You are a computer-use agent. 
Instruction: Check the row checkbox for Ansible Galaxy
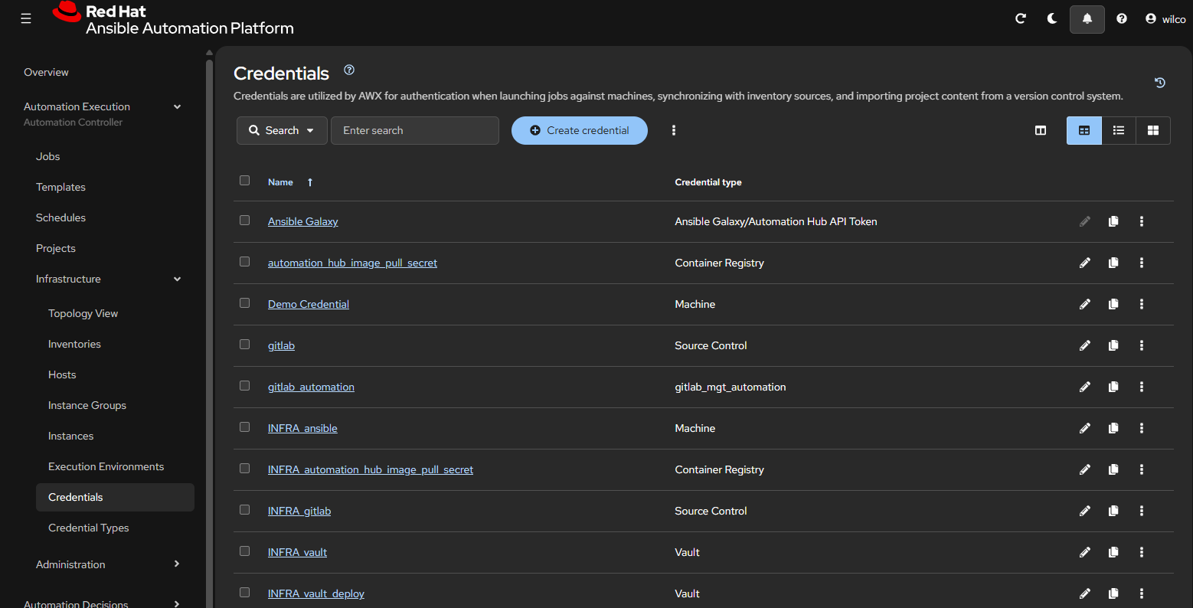245,220
